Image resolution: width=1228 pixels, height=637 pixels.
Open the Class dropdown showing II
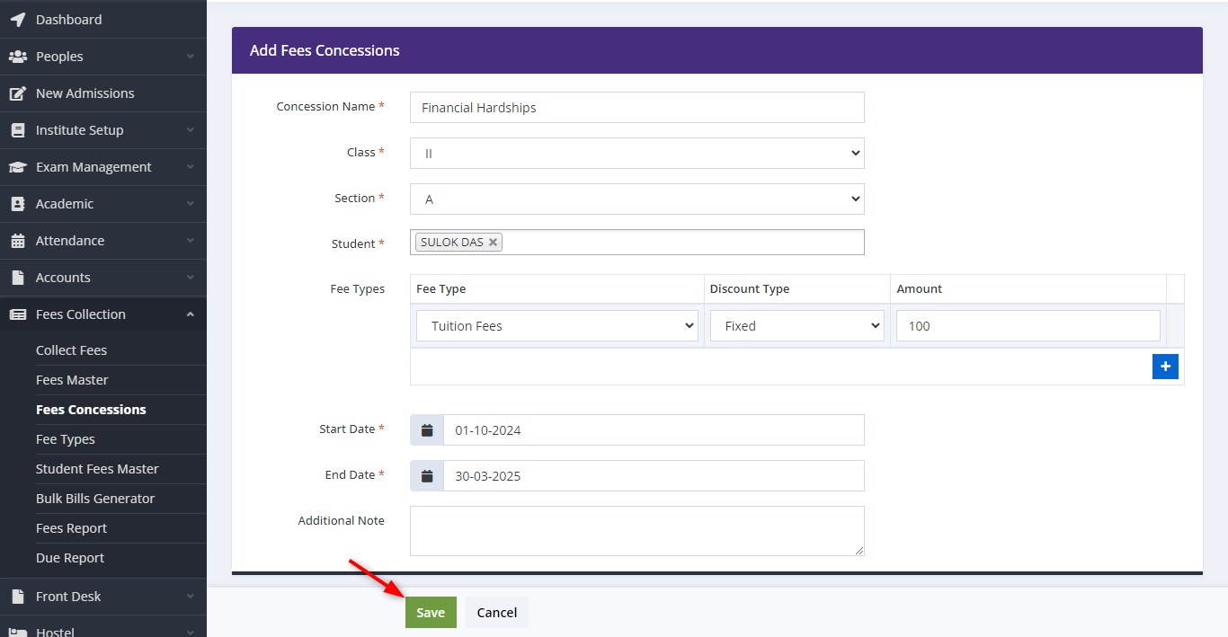point(637,154)
